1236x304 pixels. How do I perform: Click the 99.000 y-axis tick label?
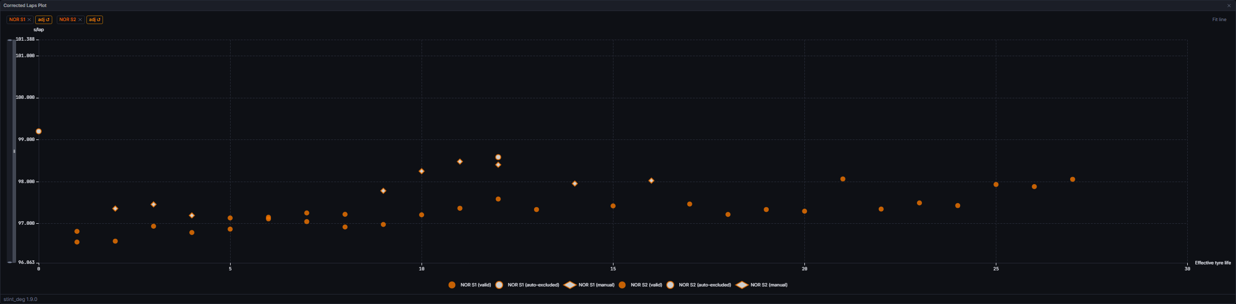[x=27, y=139]
